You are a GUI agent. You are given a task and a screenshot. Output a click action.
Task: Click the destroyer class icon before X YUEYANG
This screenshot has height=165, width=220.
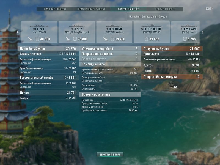(x=181, y=29)
